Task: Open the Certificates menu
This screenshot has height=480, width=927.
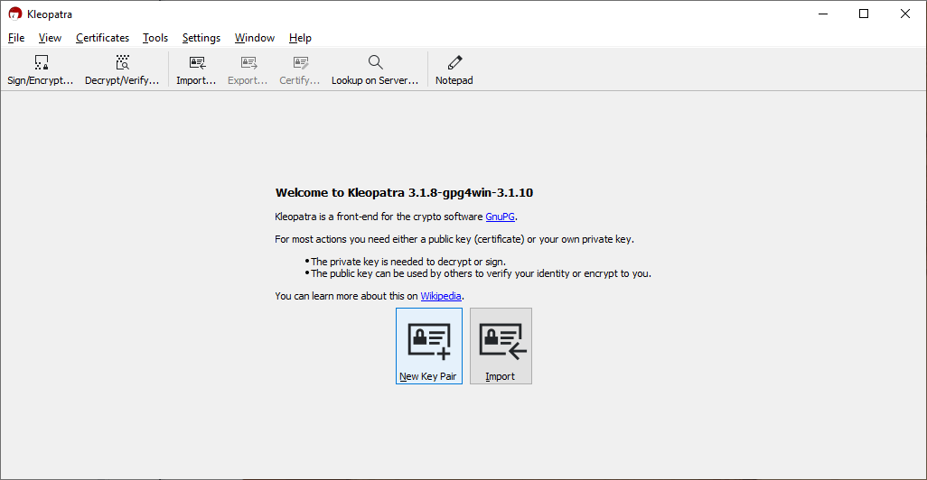Action: [102, 38]
